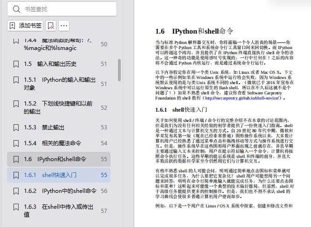The image size is (311, 227).
Task: Click bookmark icon beside 1.6.3 entry
Action: (x=16, y=207)
